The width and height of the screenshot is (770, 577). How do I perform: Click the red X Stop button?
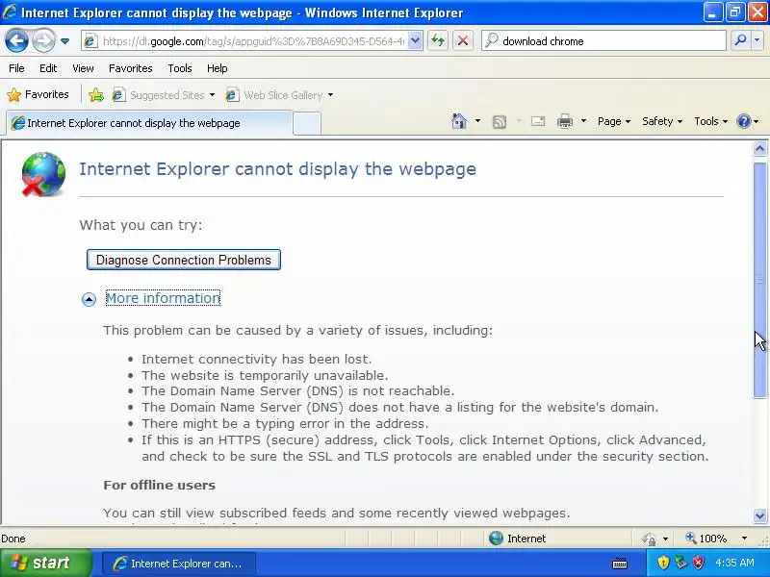pyautogui.click(x=463, y=40)
